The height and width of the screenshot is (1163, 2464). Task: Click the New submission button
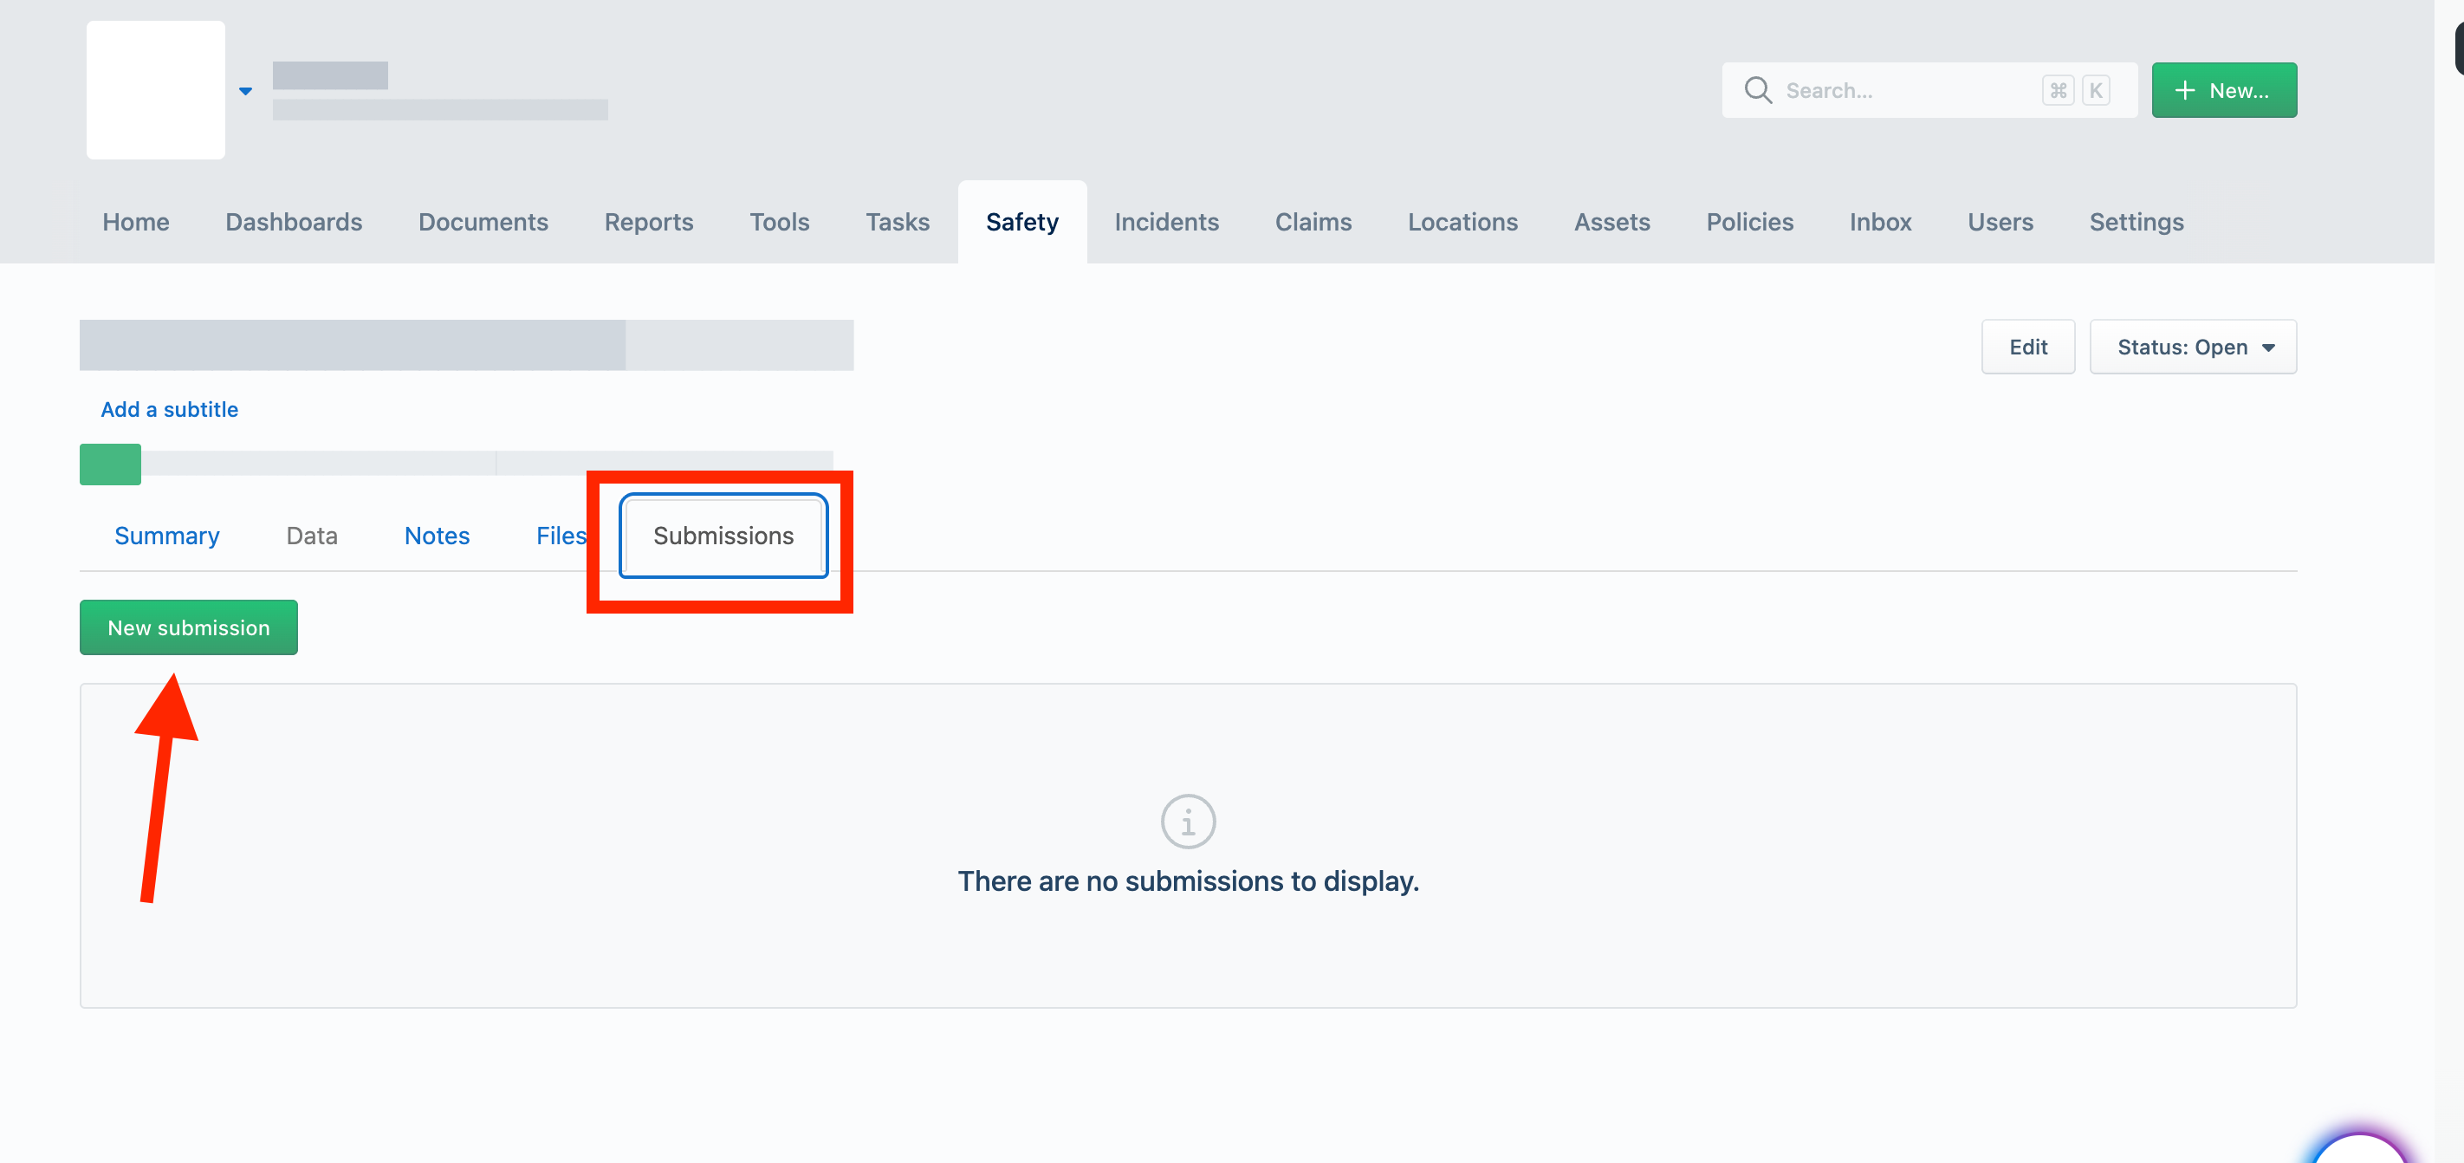click(x=188, y=627)
